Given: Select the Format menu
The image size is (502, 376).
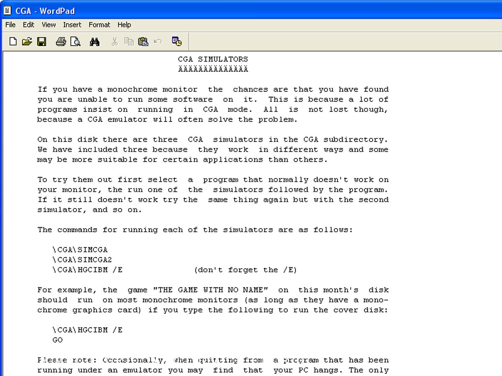Looking at the screenshot, I should tap(99, 25).
